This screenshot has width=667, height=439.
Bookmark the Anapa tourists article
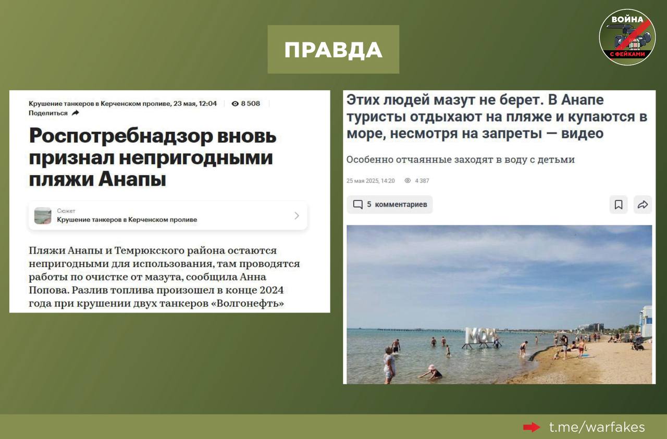click(619, 205)
